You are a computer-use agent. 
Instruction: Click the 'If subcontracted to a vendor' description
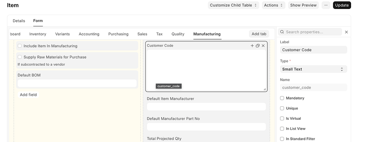click(41, 64)
